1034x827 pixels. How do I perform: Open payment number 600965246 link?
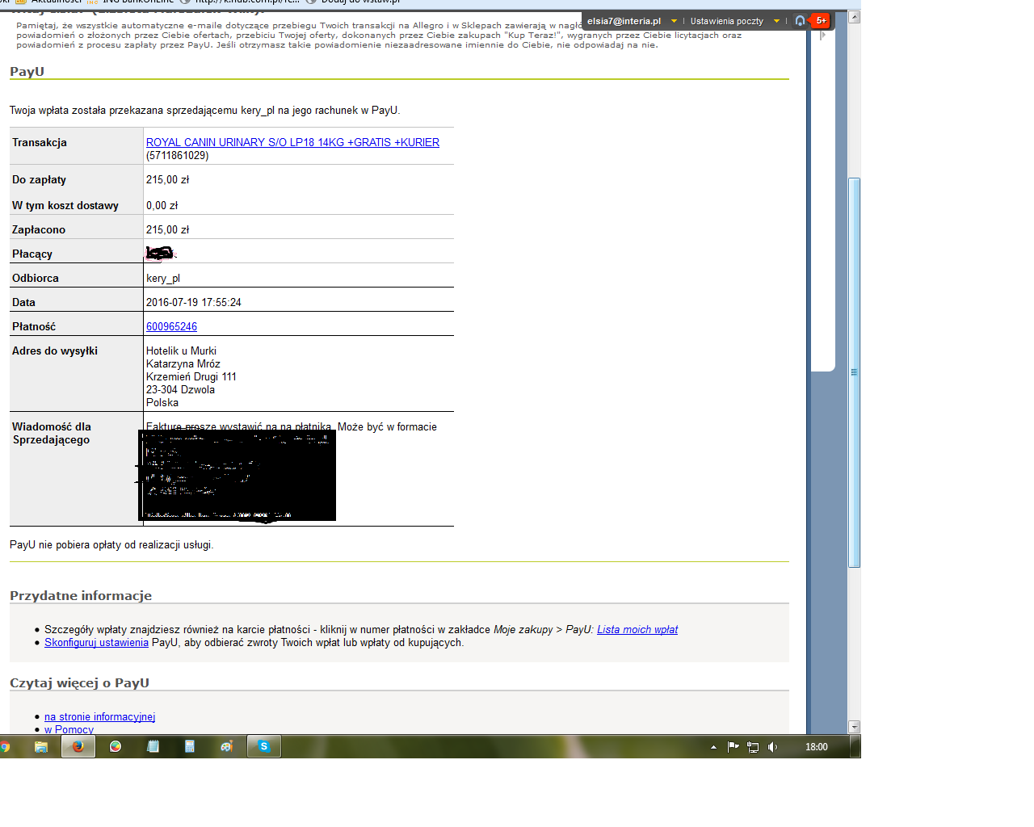point(171,326)
